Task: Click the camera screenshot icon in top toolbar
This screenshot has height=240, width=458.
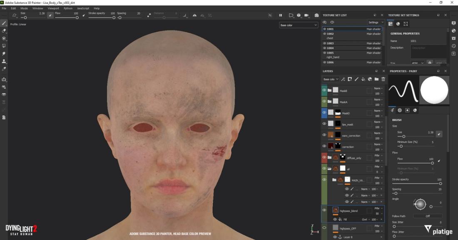Action: click(x=317, y=15)
